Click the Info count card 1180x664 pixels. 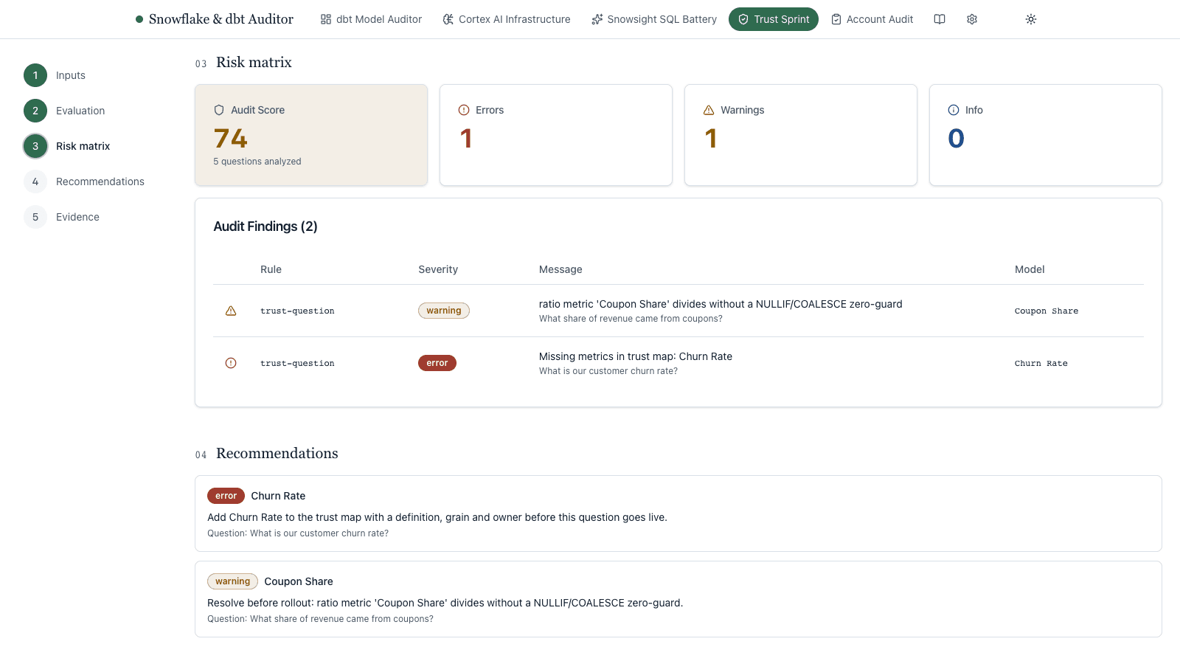1046,135
